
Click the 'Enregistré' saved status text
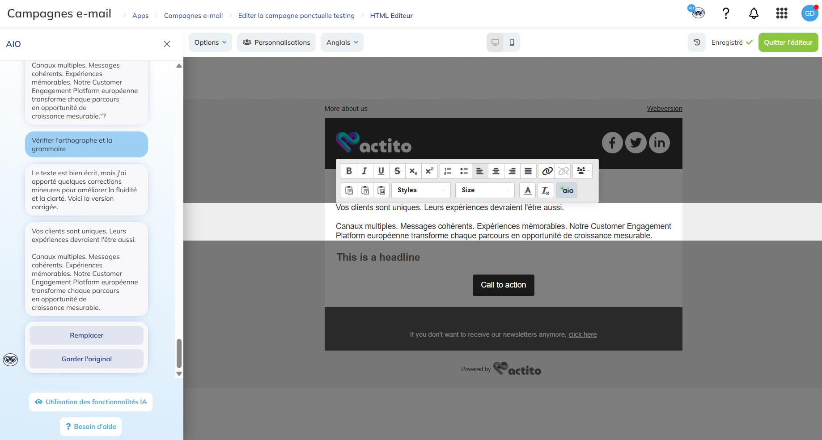727,42
